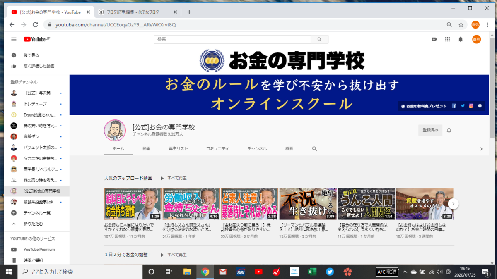Open the create video camera icon

(434, 39)
